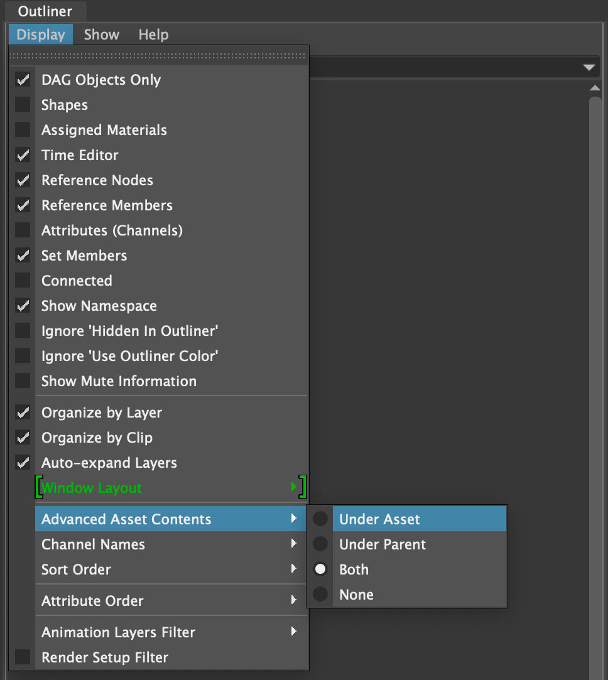
Task: Click the Display menu header
Action: 41,35
